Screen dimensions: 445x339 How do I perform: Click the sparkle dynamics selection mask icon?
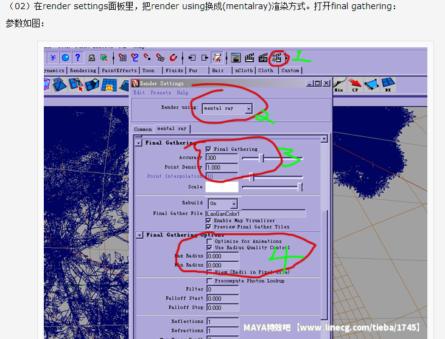[53, 58]
